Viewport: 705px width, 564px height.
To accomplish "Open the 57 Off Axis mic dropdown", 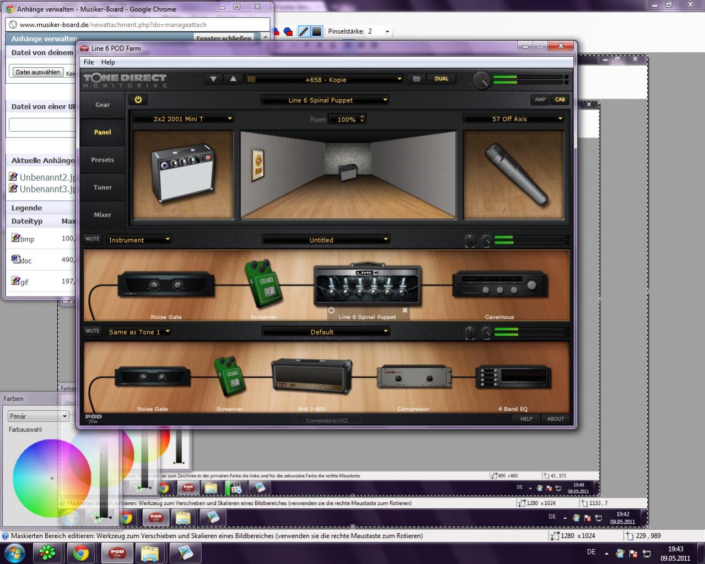I will tap(514, 119).
